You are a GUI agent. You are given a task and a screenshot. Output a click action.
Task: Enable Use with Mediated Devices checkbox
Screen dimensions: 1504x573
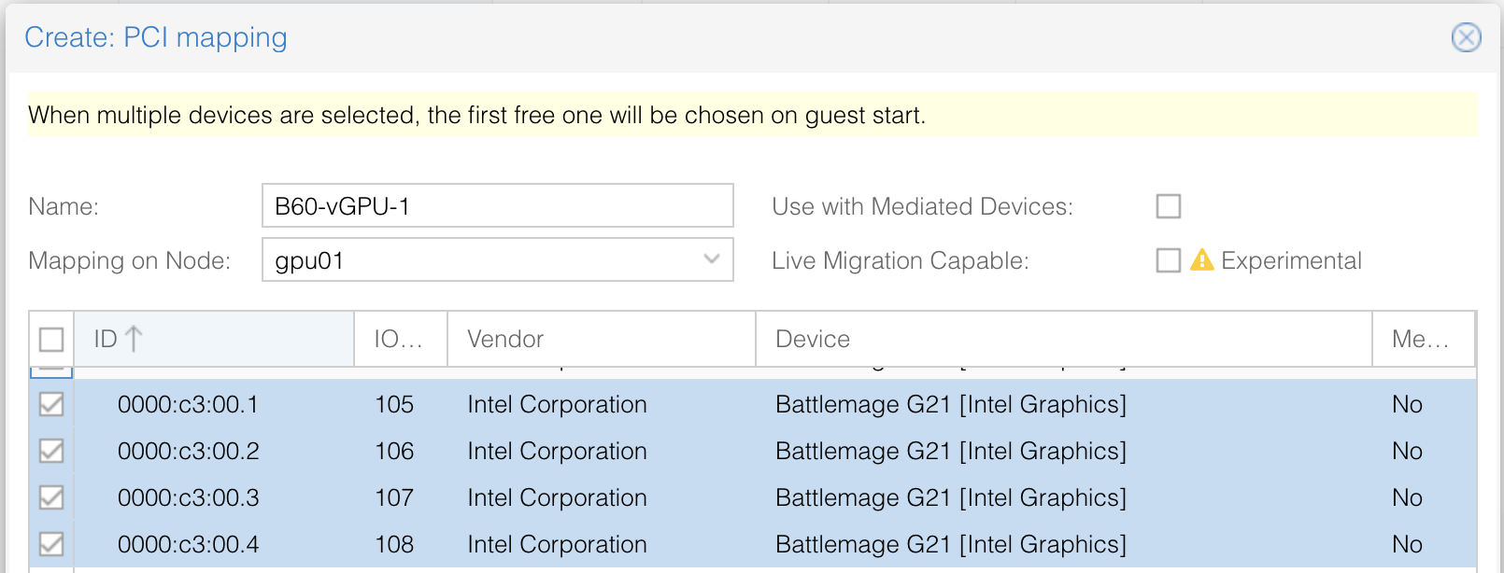click(x=1168, y=206)
